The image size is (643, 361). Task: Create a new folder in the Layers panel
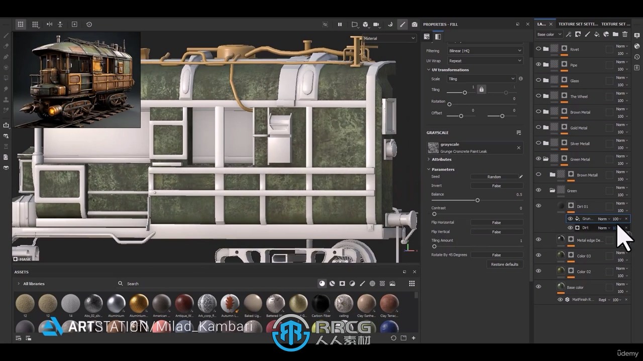615,34
